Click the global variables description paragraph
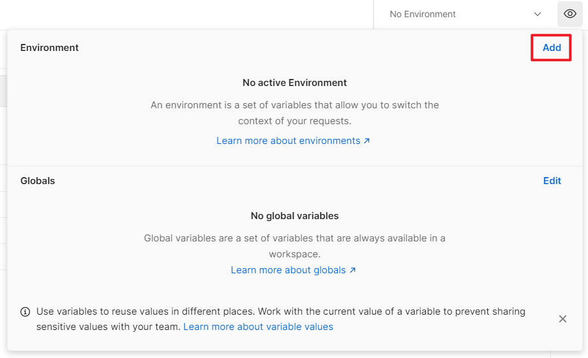This screenshot has height=358, width=588. click(294, 245)
